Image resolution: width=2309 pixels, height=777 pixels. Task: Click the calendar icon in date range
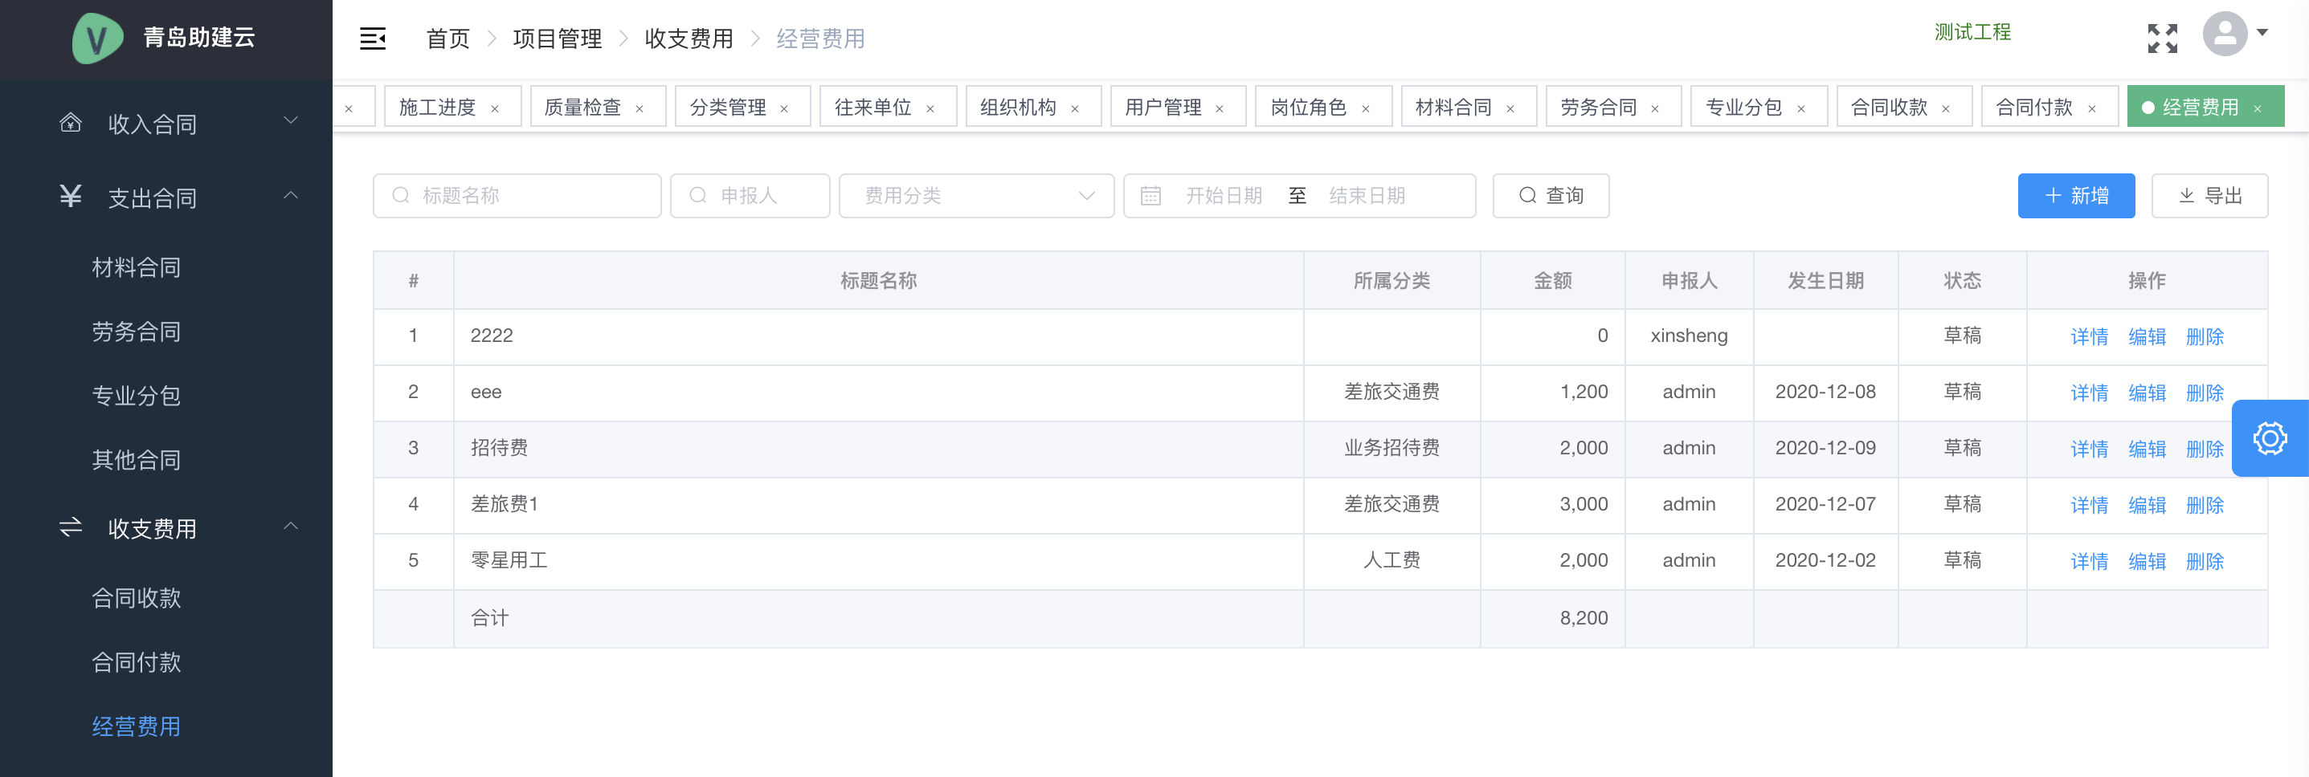(1150, 196)
